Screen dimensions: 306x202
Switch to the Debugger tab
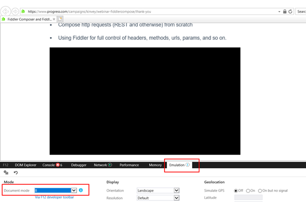tap(78, 165)
